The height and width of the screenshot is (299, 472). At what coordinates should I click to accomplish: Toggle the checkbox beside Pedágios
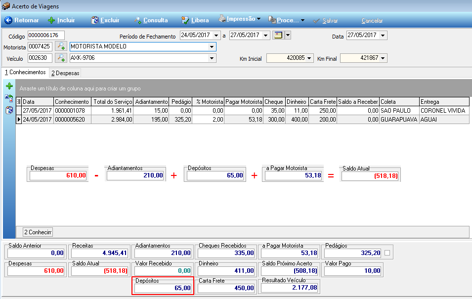(x=387, y=253)
